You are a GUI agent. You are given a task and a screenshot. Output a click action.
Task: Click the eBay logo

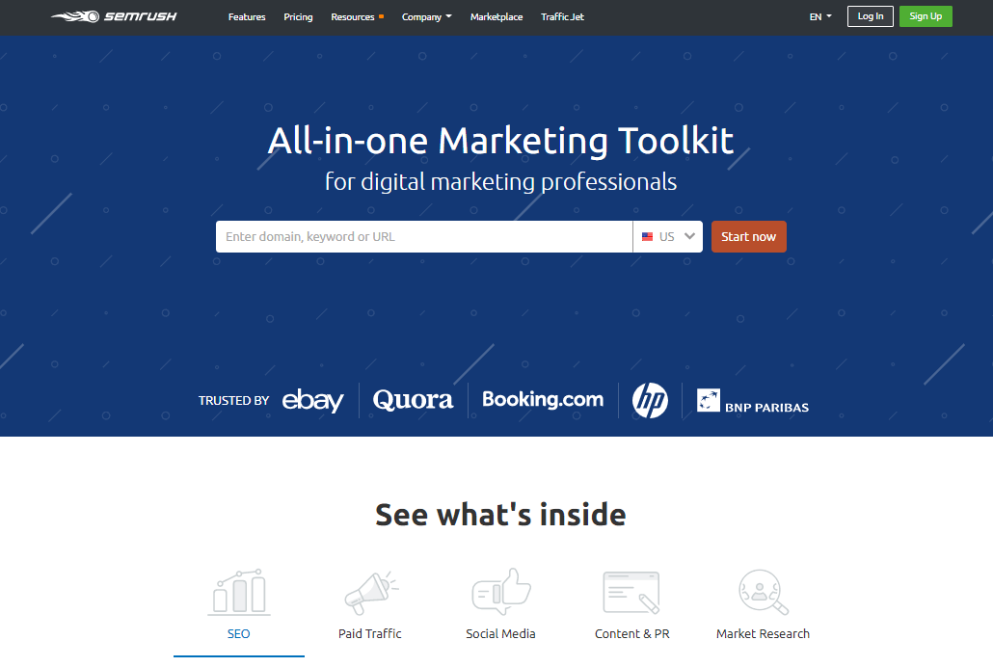[x=313, y=400]
